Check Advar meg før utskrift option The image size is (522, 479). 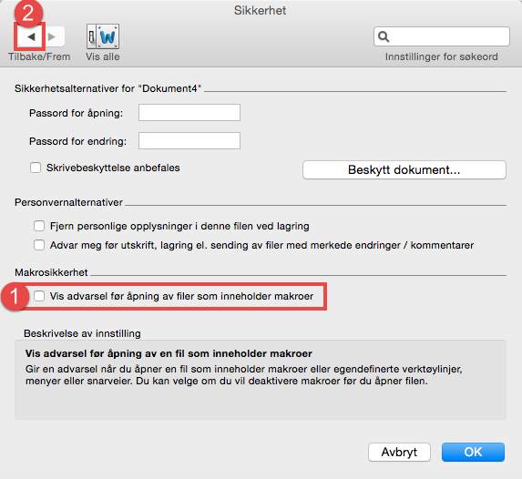pyautogui.click(x=39, y=245)
